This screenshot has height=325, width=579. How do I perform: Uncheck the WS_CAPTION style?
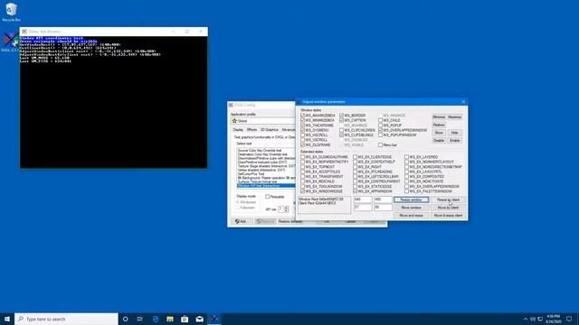tap(353, 120)
